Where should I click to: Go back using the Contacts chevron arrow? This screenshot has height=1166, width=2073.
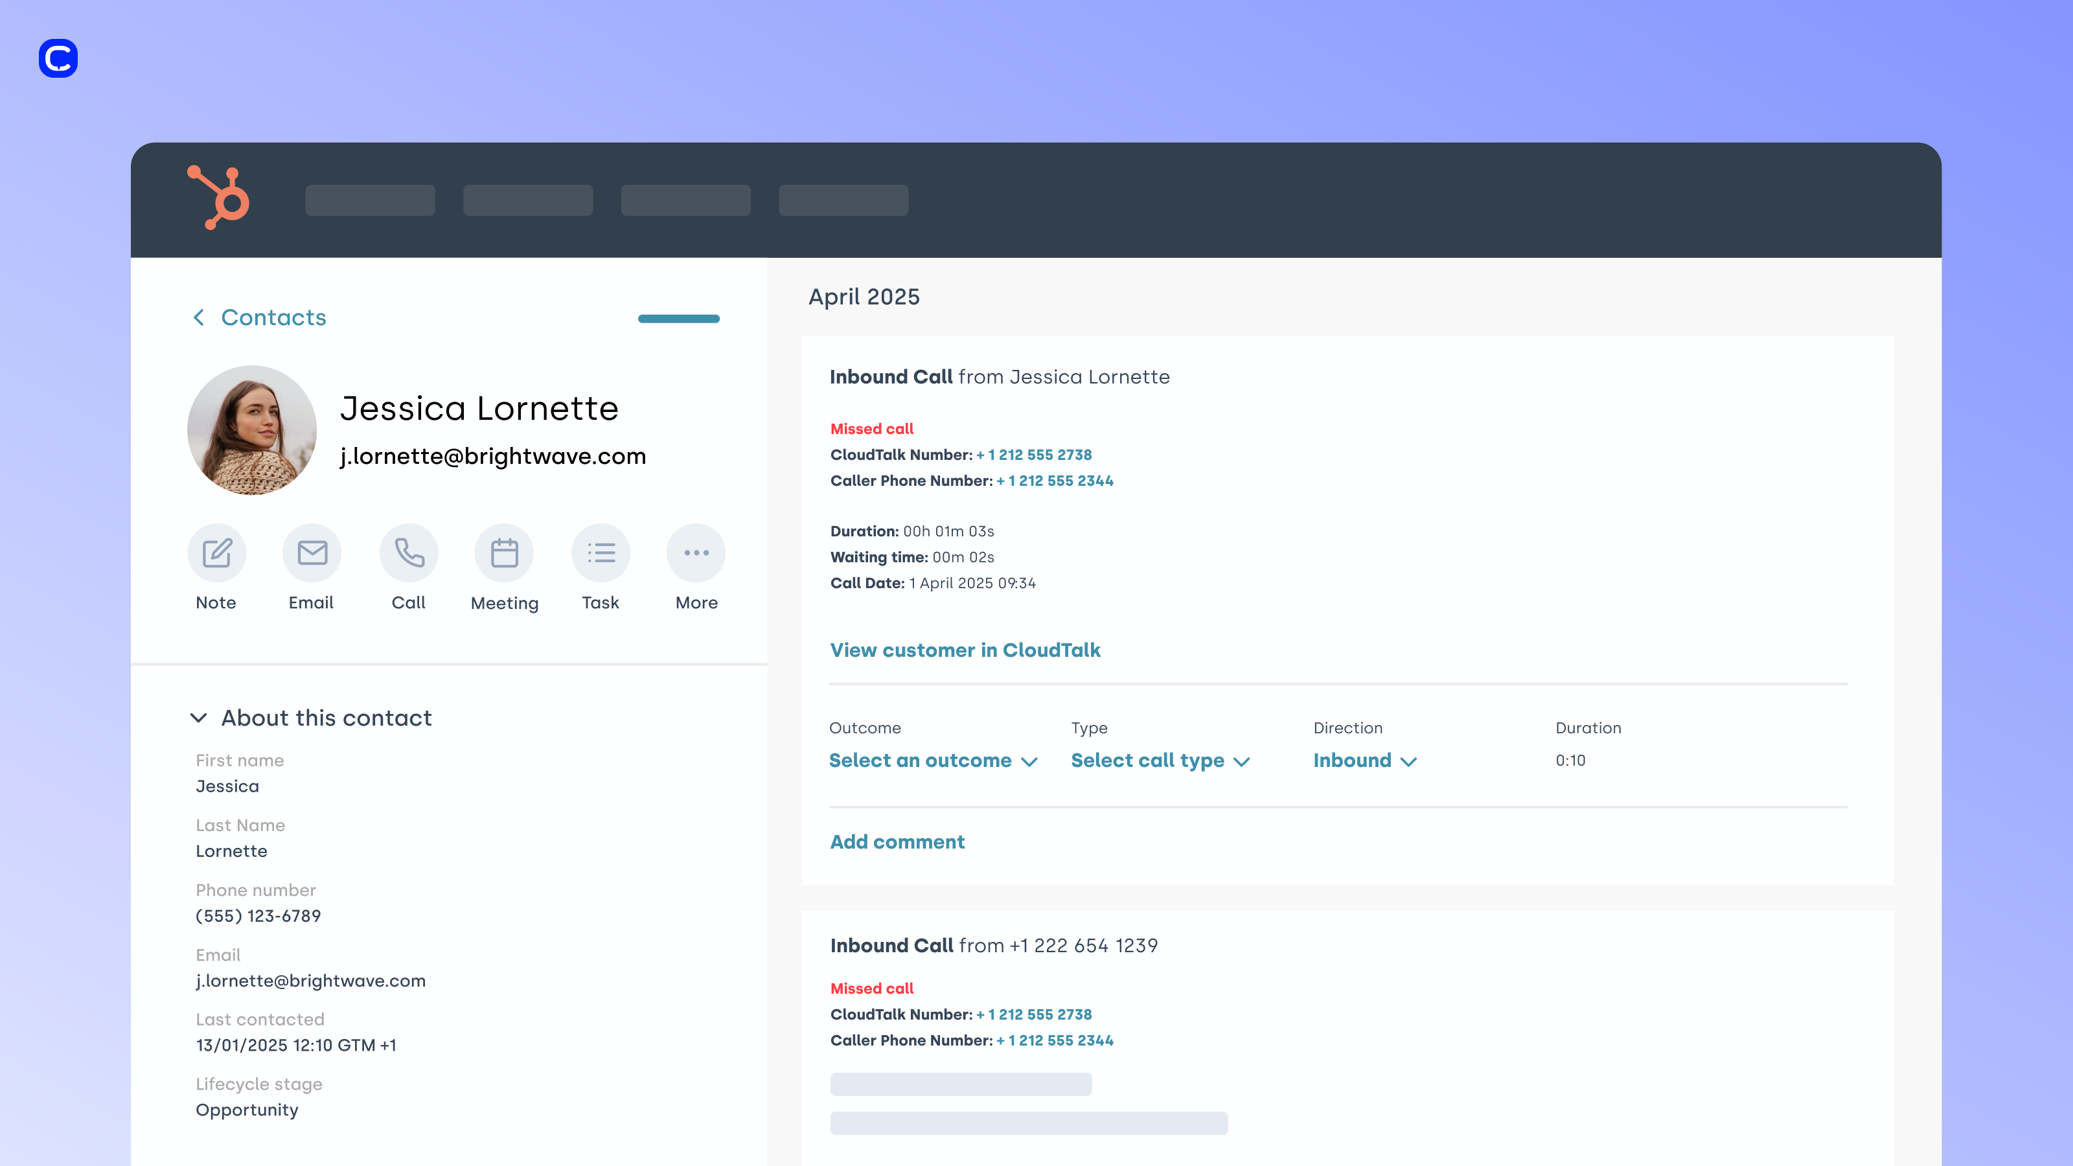click(199, 318)
